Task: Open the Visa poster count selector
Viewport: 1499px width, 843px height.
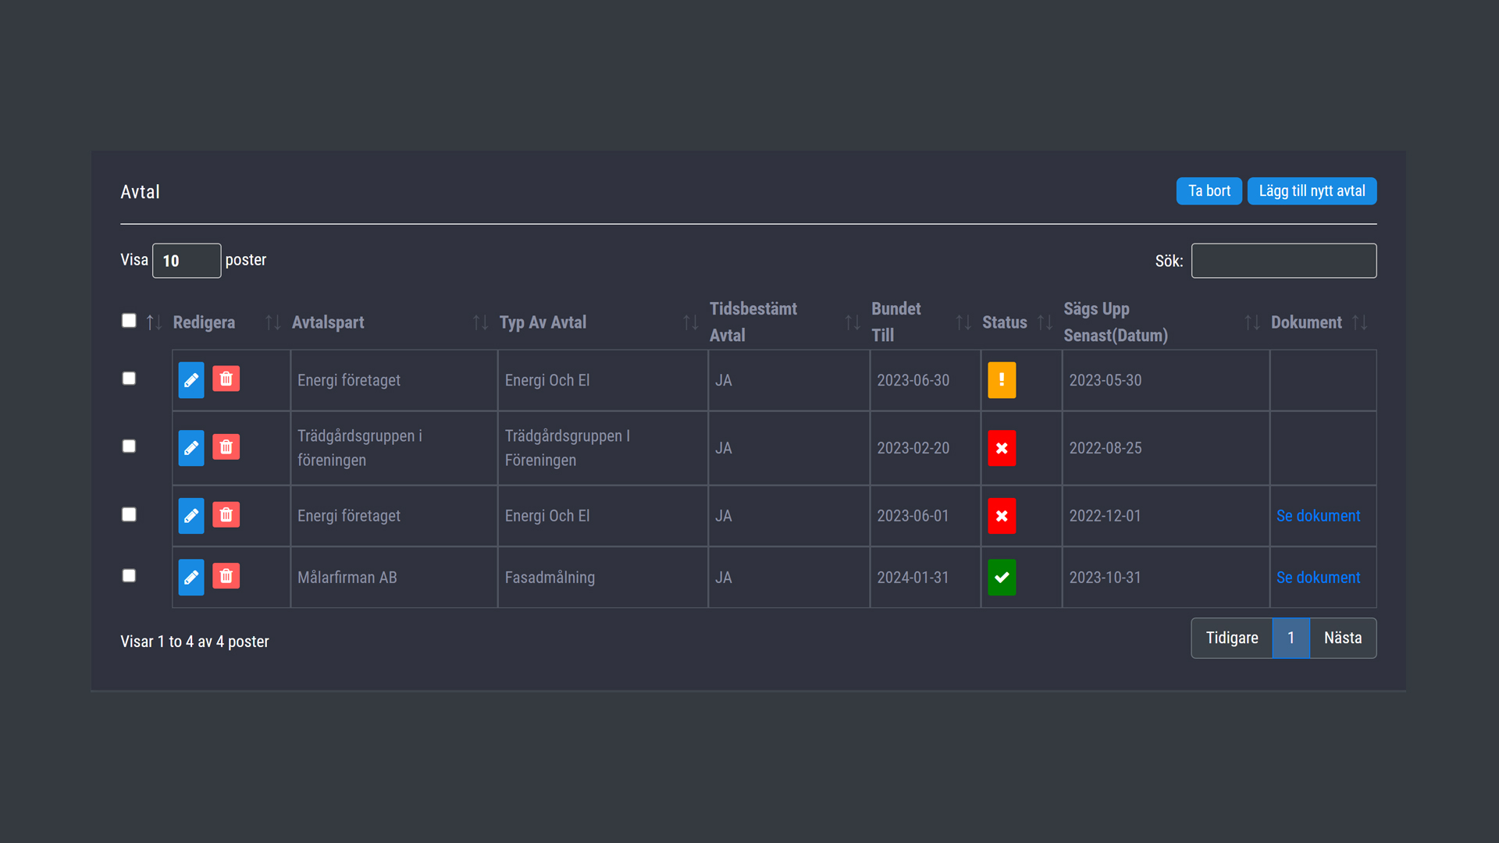Action: coord(187,261)
